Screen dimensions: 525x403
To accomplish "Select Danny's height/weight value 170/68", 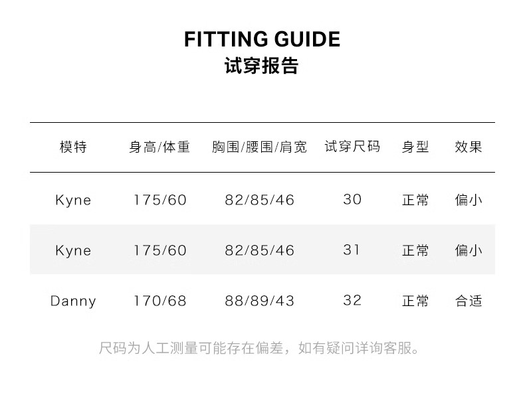I will 159,301.
